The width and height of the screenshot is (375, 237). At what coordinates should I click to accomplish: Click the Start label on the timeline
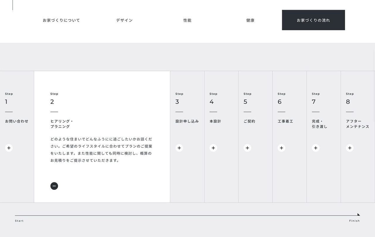(19, 221)
